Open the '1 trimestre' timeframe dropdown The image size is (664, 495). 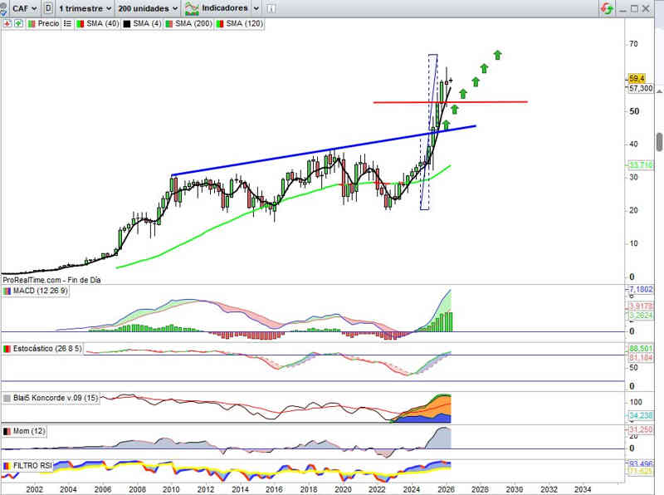(85, 8)
